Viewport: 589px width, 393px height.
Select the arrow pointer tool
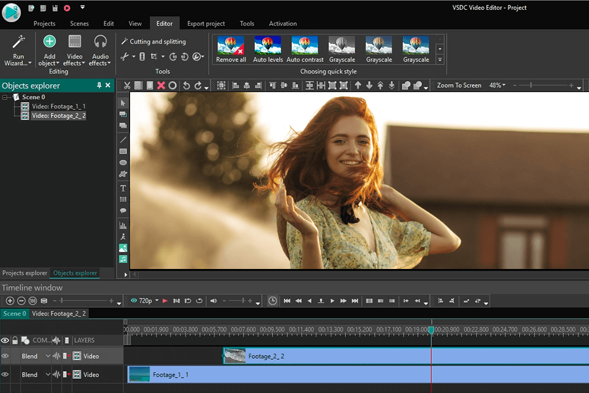click(123, 103)
